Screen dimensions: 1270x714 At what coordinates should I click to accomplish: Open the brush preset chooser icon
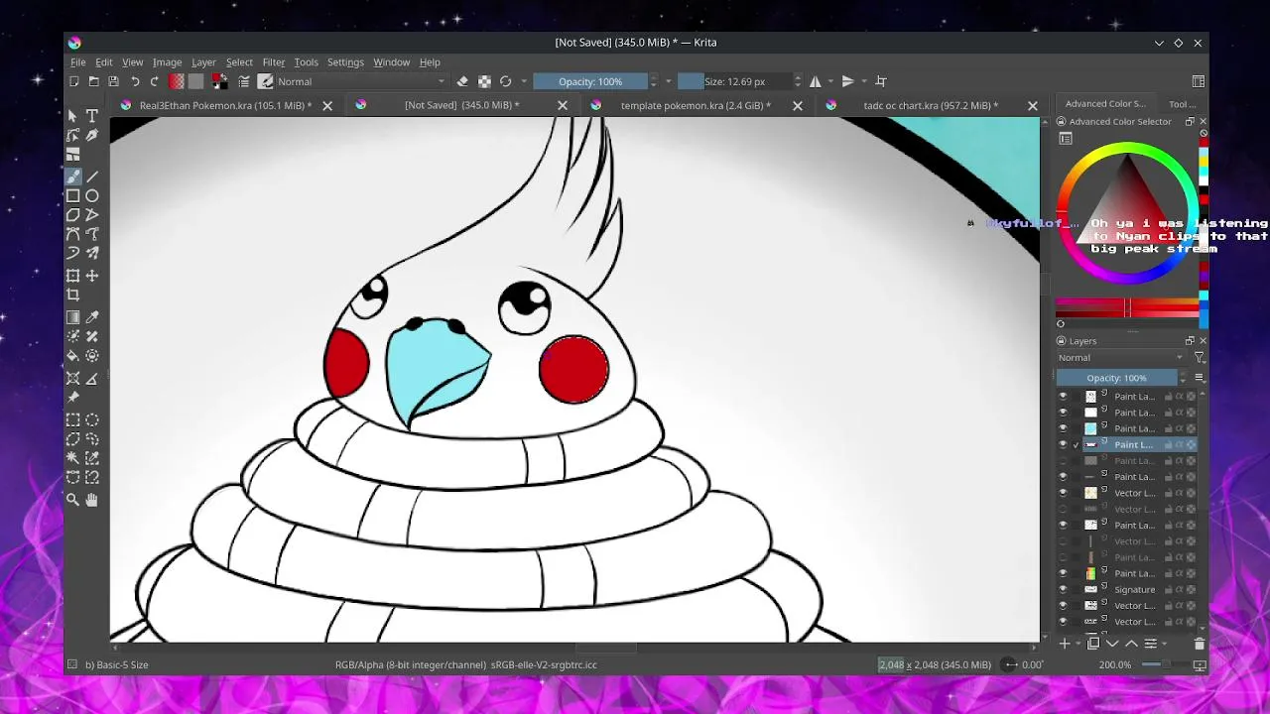266,81
